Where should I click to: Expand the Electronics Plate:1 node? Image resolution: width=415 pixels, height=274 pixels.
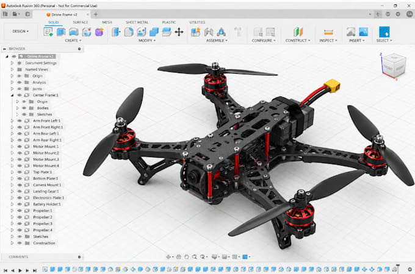click(x=12, y=198)
